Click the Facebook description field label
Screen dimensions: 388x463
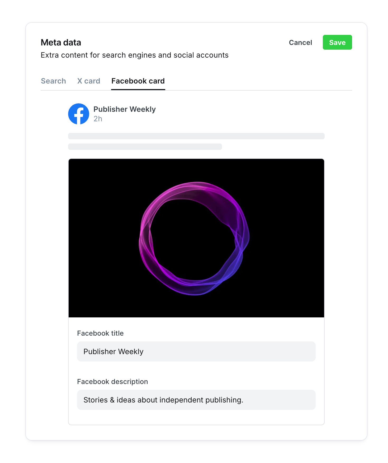click(x=112, y=382)
